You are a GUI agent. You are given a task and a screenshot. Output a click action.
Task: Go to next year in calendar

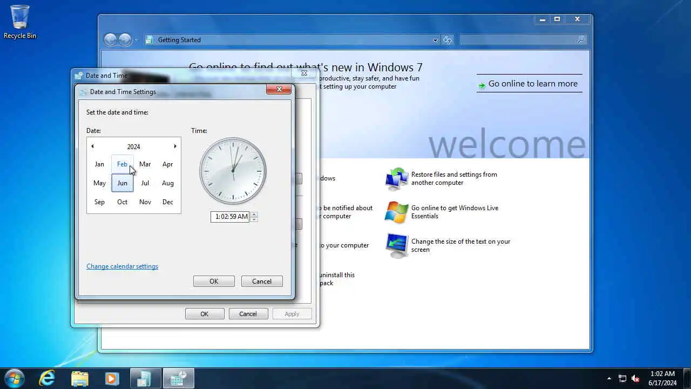click(175, 146)
